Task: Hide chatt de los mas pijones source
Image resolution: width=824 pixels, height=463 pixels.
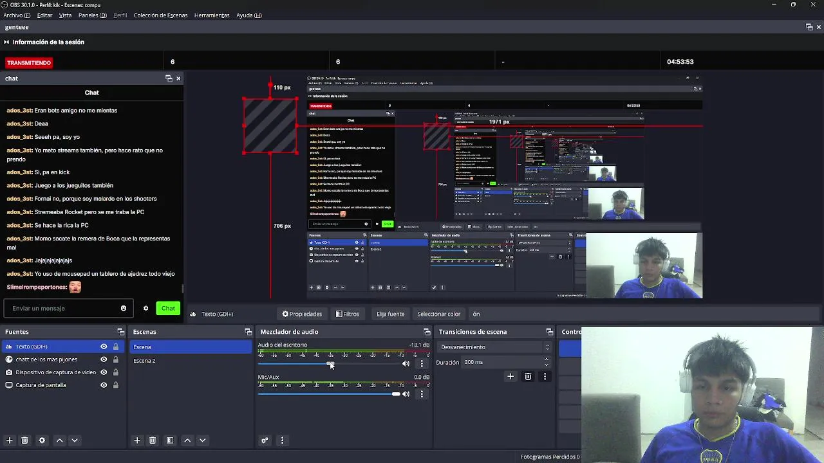Action: (104, 359)
